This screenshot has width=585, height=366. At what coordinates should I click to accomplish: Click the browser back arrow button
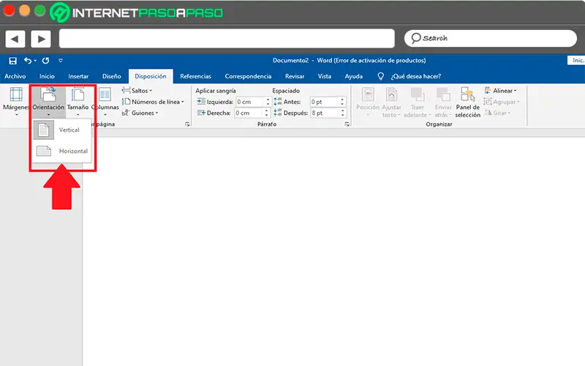click(x=15, y=39)
